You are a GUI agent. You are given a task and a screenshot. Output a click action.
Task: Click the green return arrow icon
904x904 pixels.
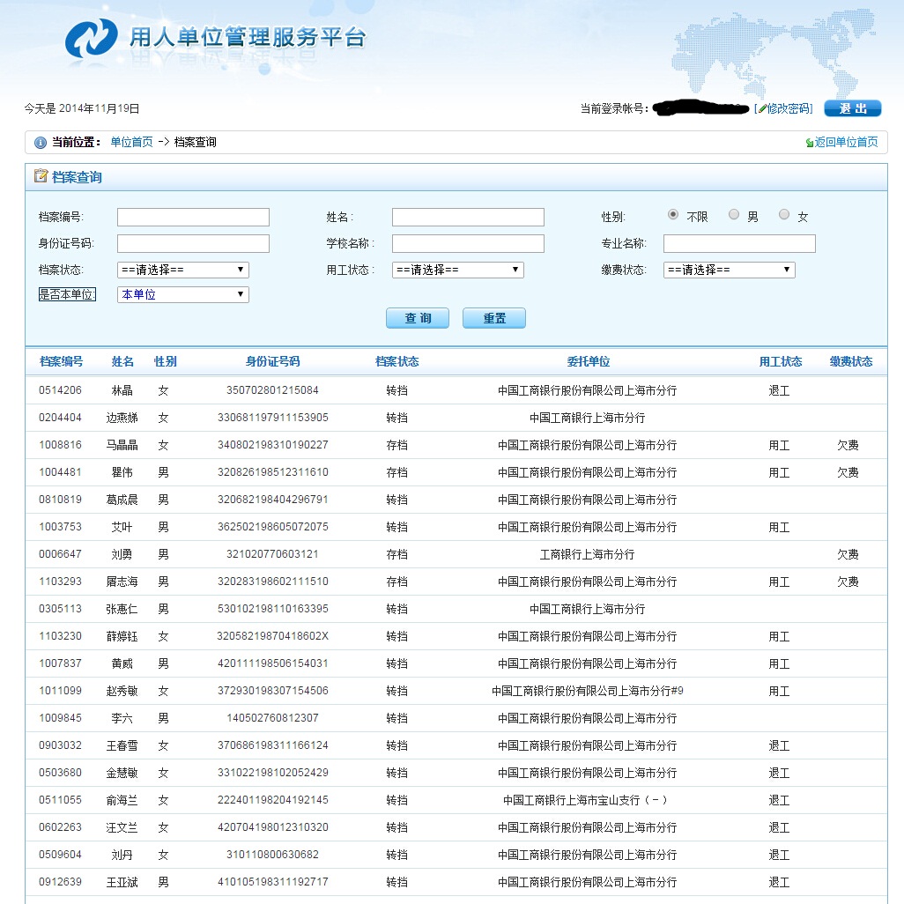(810, 143)
